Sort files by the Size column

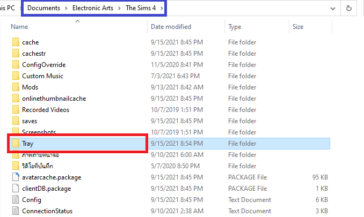298,27
